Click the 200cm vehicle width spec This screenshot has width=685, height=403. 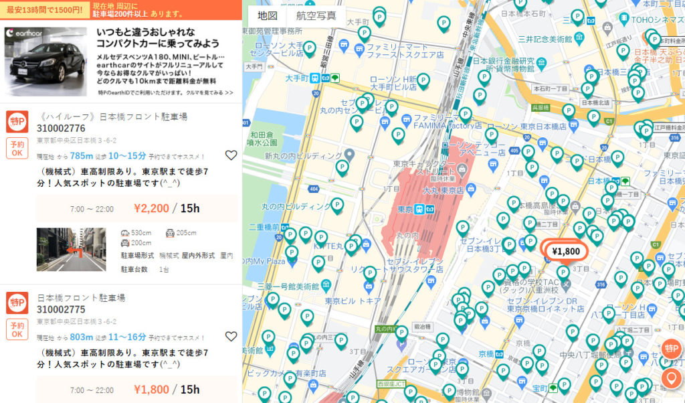click(136, 243)
